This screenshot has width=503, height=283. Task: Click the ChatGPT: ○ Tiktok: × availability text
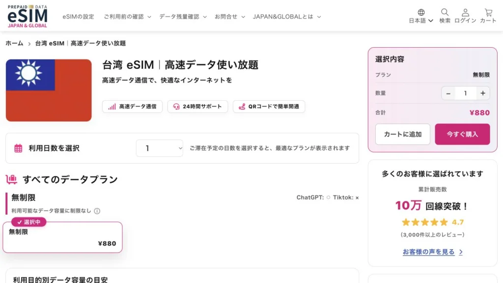[328, 198]
